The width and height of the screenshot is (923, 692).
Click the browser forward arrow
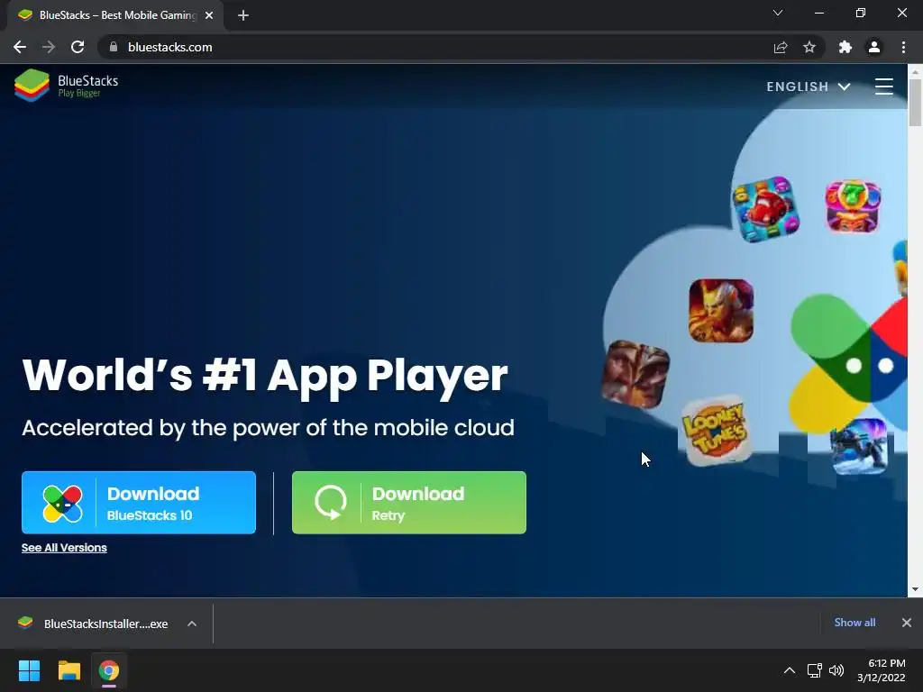[x=49, y=47]
